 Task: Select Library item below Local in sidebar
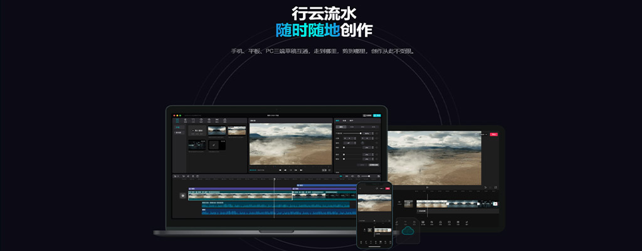[x=179, y=132]
